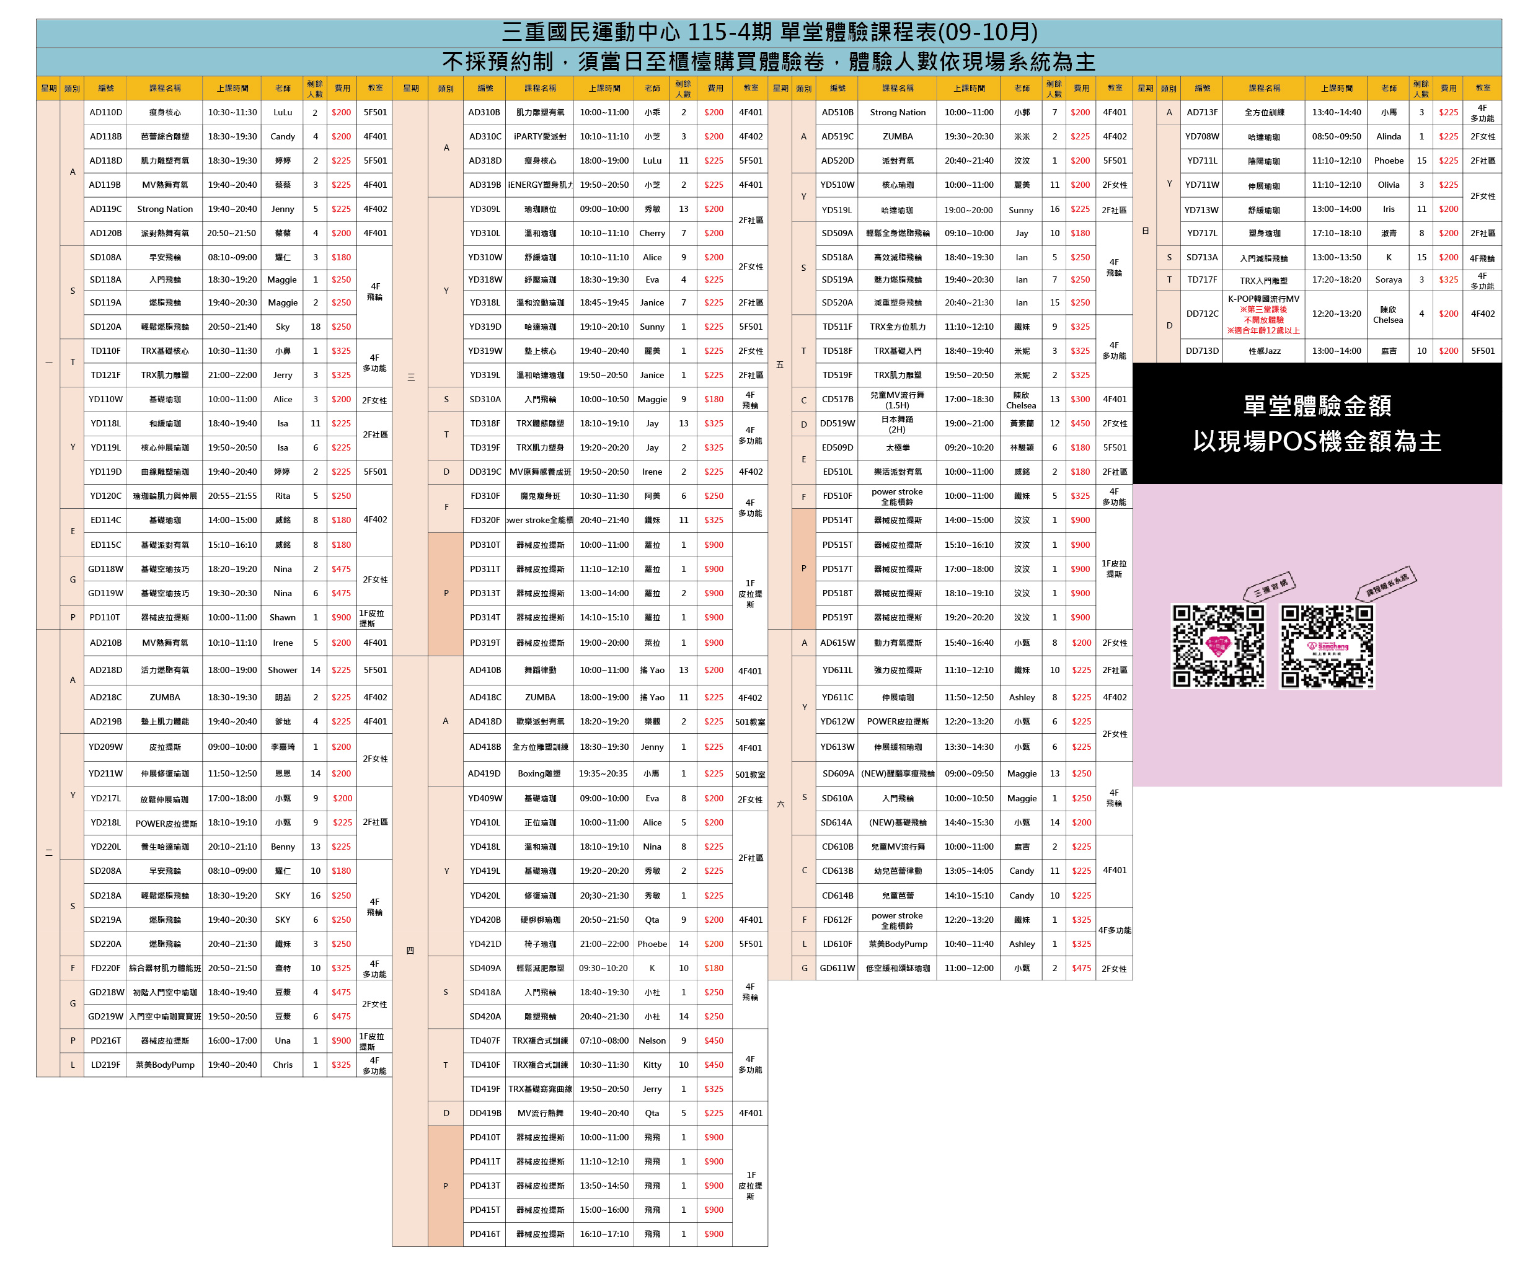The image size is (1538, 1263).
Task: Click course code PD314T
Action: click(485, 618)
